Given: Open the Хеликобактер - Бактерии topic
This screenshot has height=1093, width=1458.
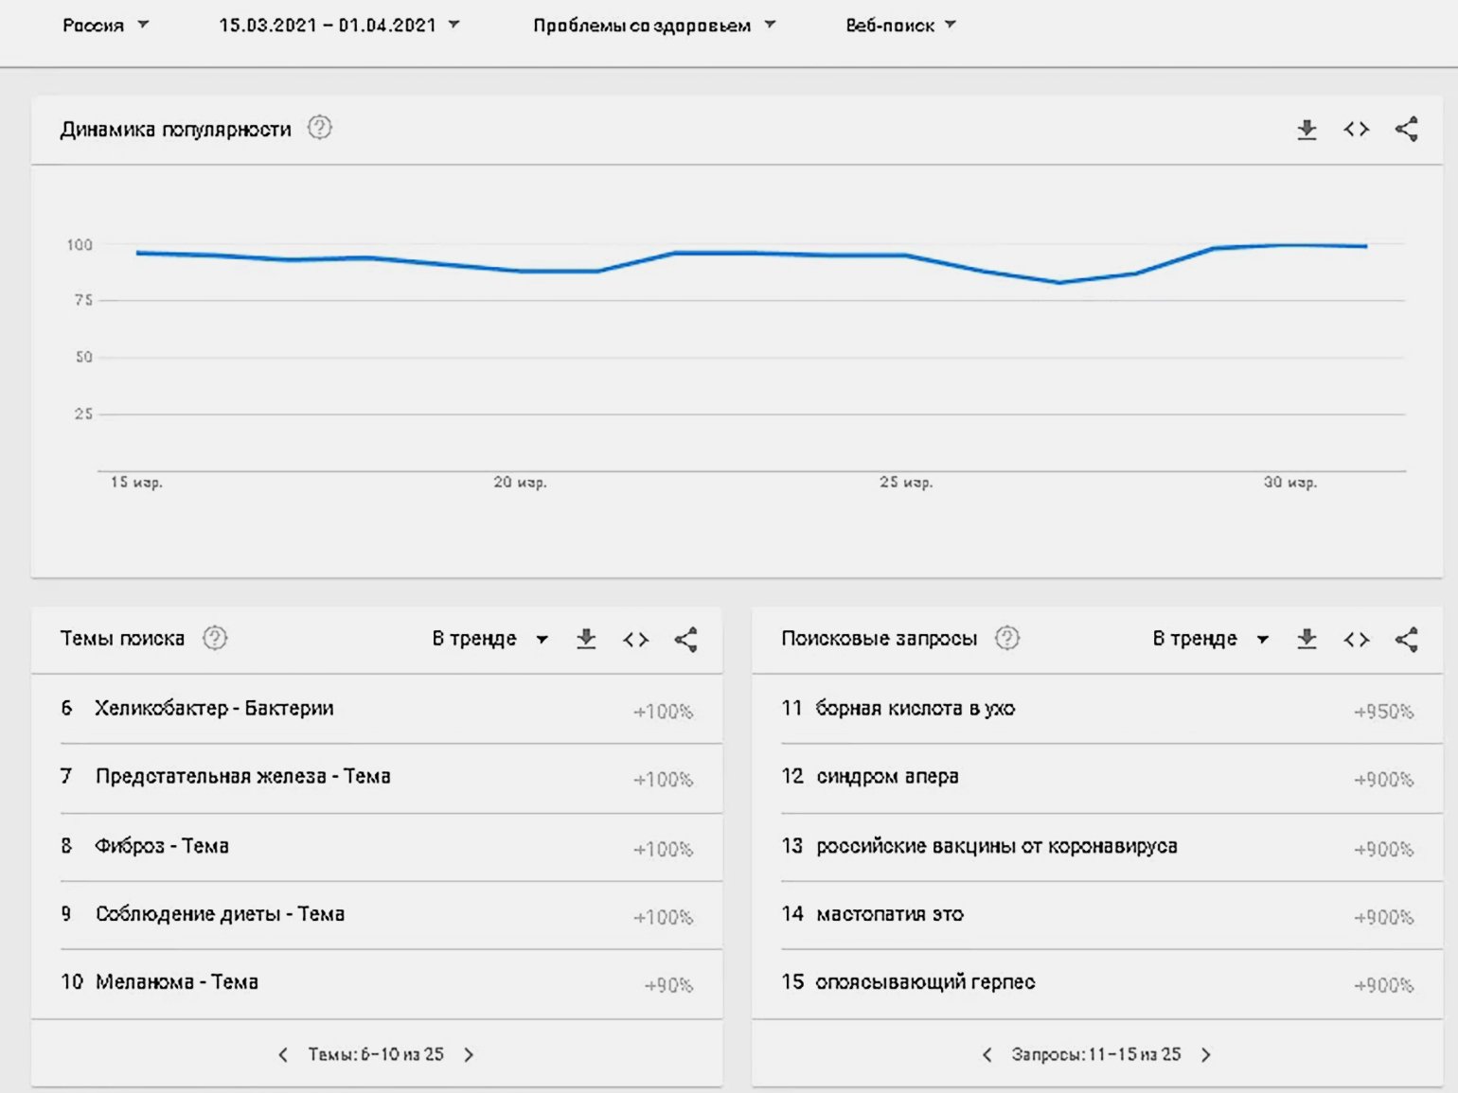Looking at the screenshot, I should (214, 708).
